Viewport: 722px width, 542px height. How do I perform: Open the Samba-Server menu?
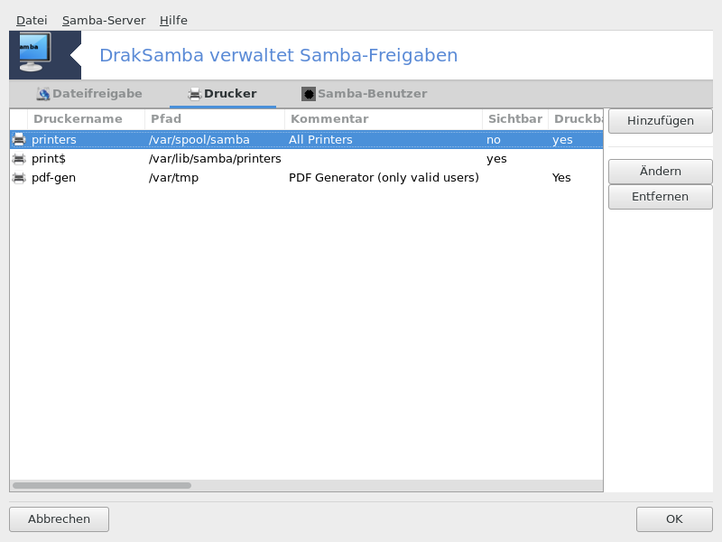pos(104,20)
